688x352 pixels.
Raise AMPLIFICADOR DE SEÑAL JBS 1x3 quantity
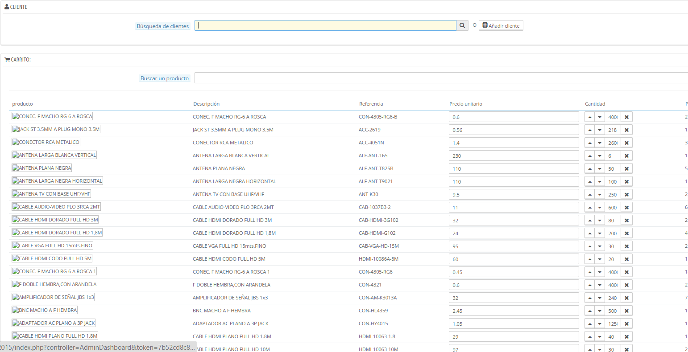(x=590, y=298)
